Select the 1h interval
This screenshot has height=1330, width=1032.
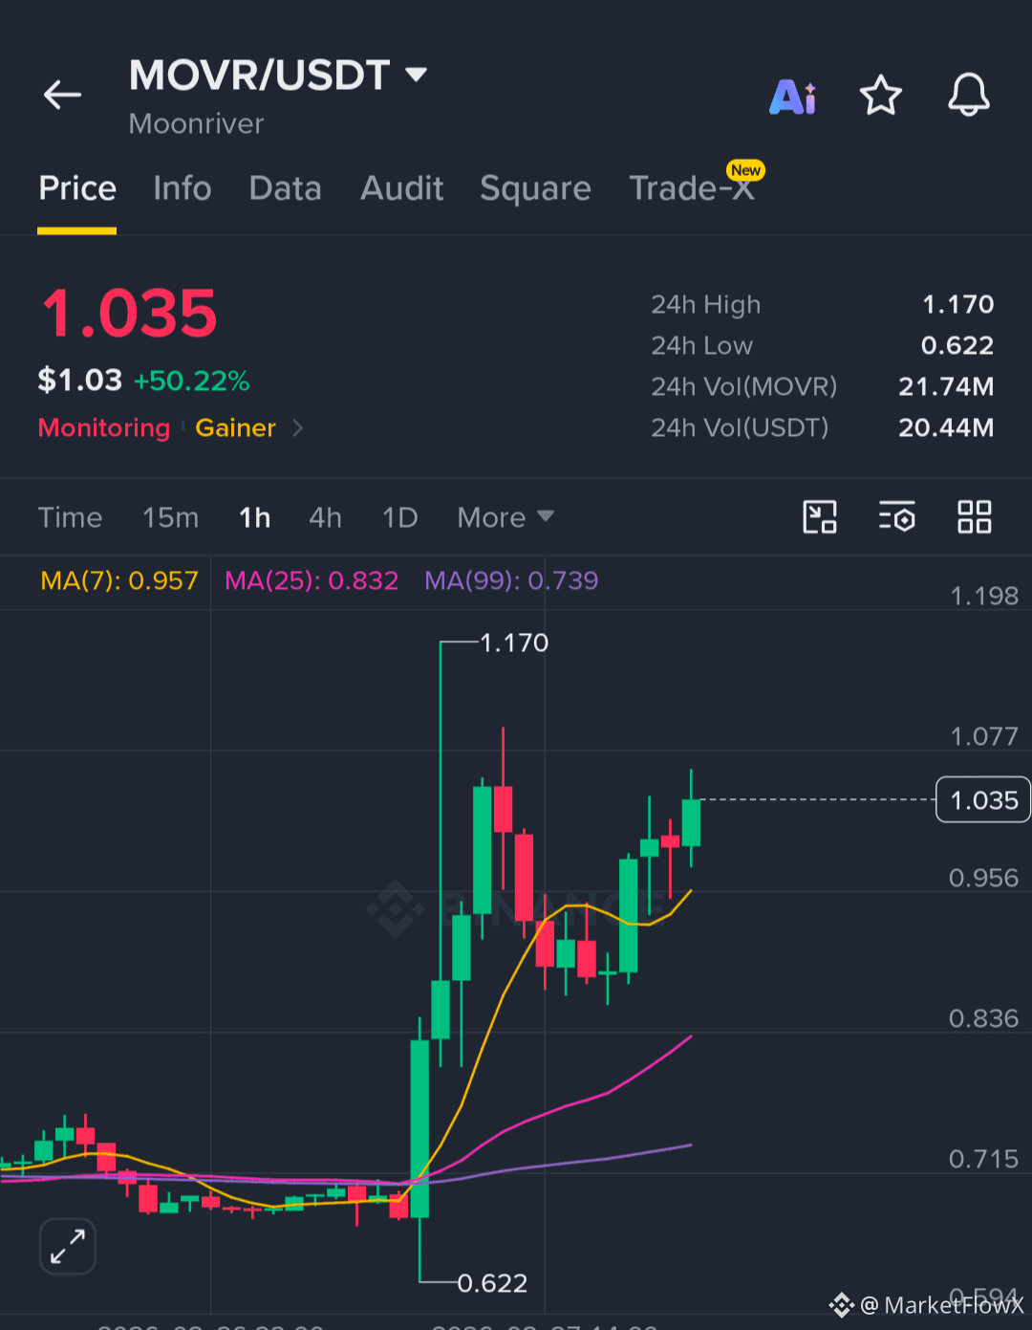(x=255, y=517)
